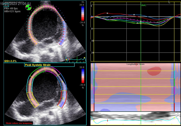Select magenta segment labeled -3 near apex
Screen dimensions: 181x126
coord(53,70)
